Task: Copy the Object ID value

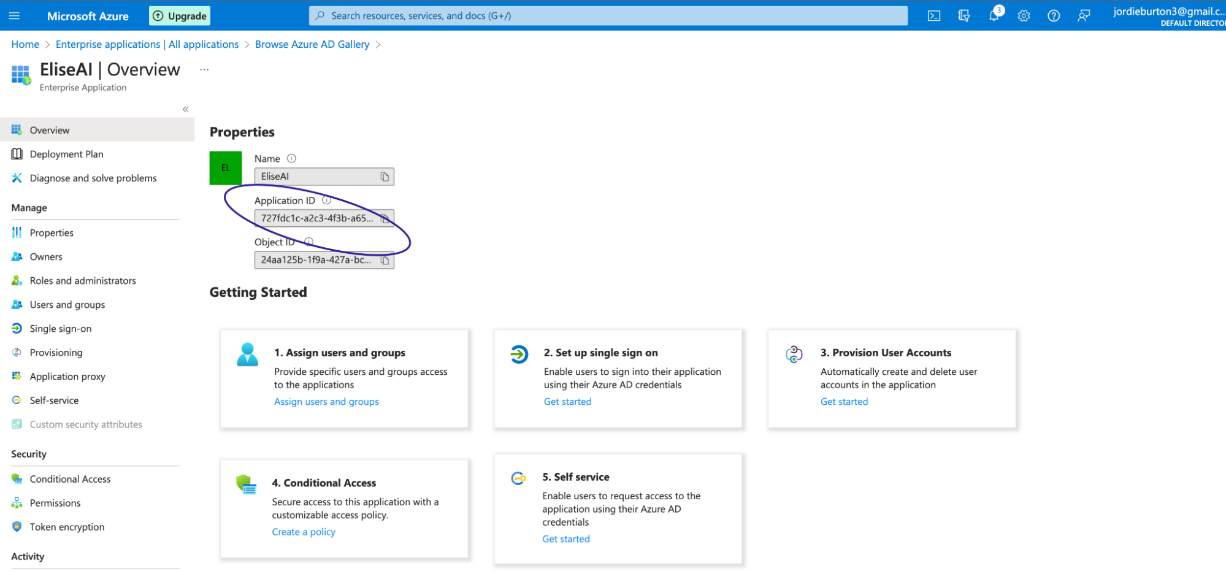Action: pos(385,260)
